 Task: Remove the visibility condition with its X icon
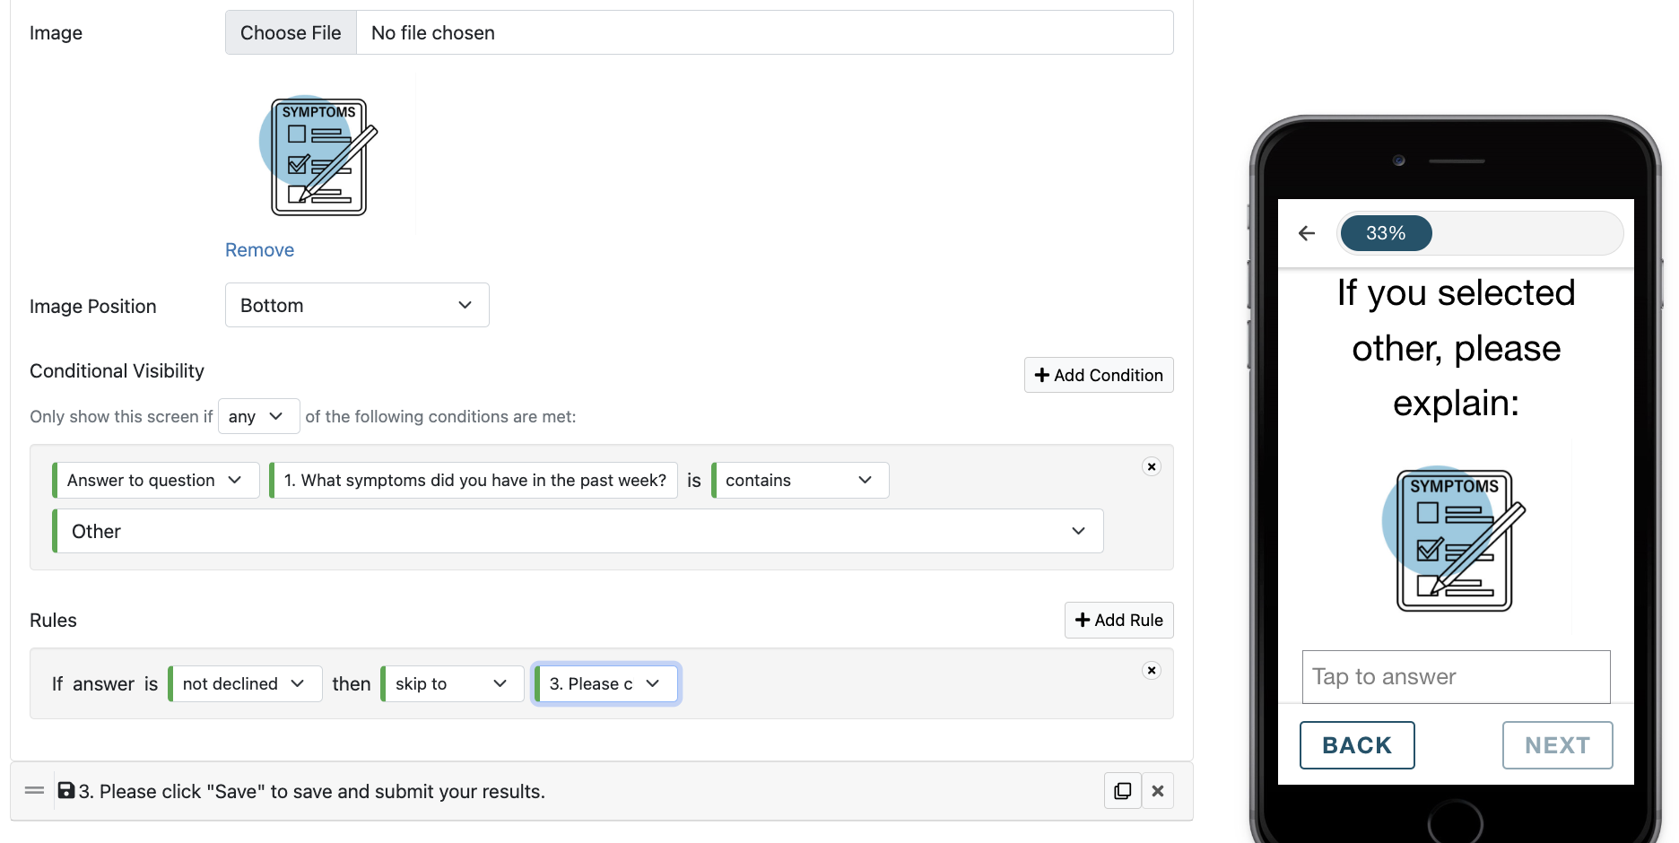tap(1152, 466)
